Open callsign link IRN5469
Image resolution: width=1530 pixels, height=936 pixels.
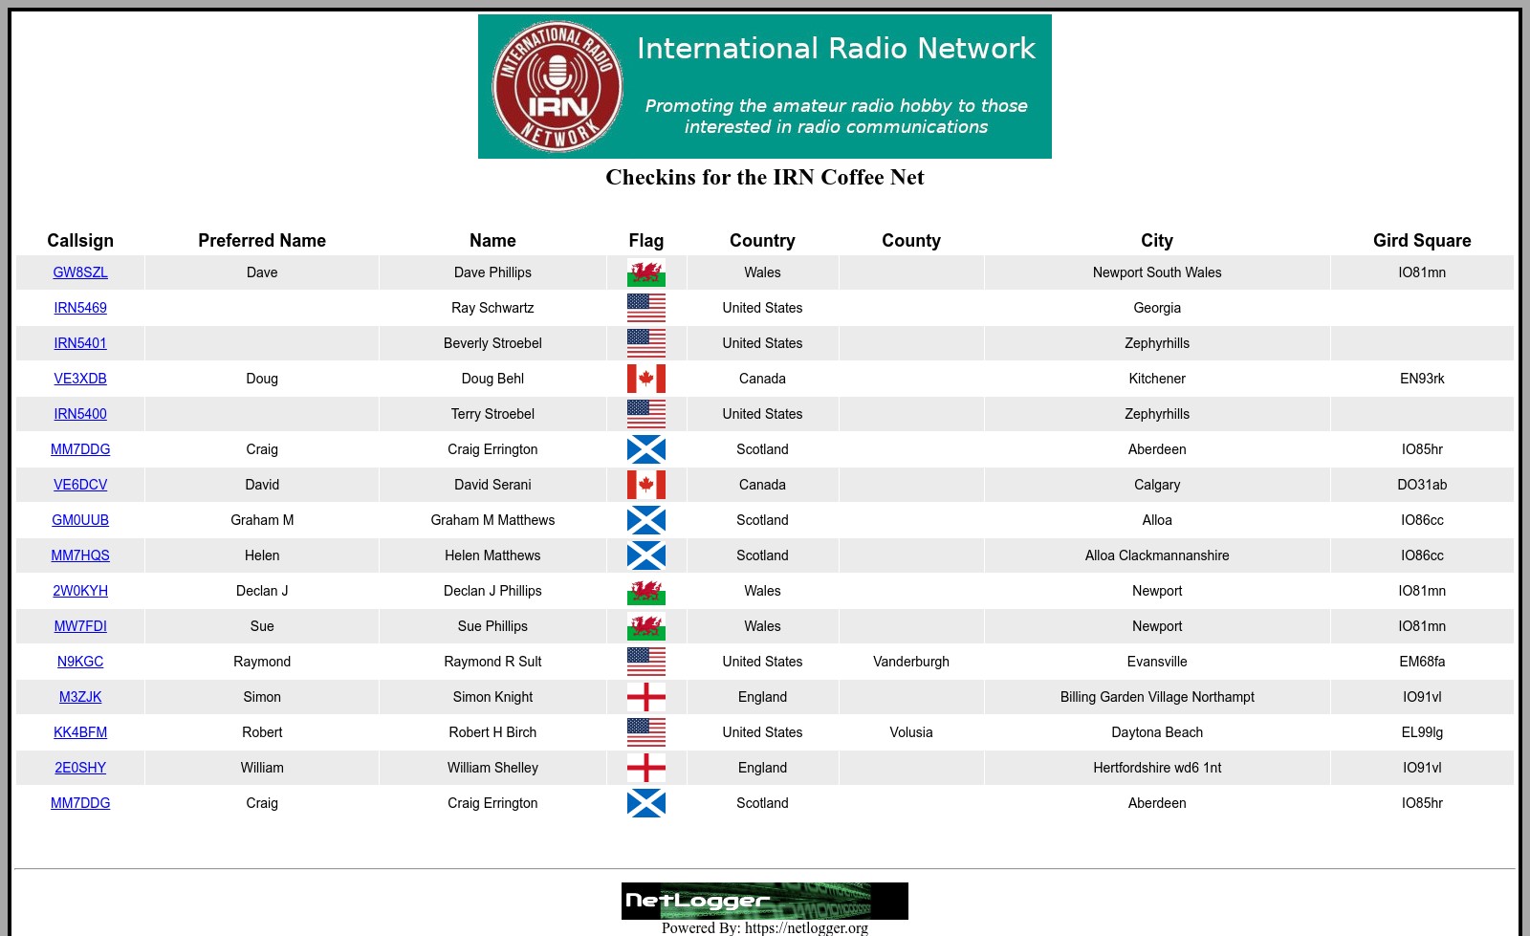point(80,308)
